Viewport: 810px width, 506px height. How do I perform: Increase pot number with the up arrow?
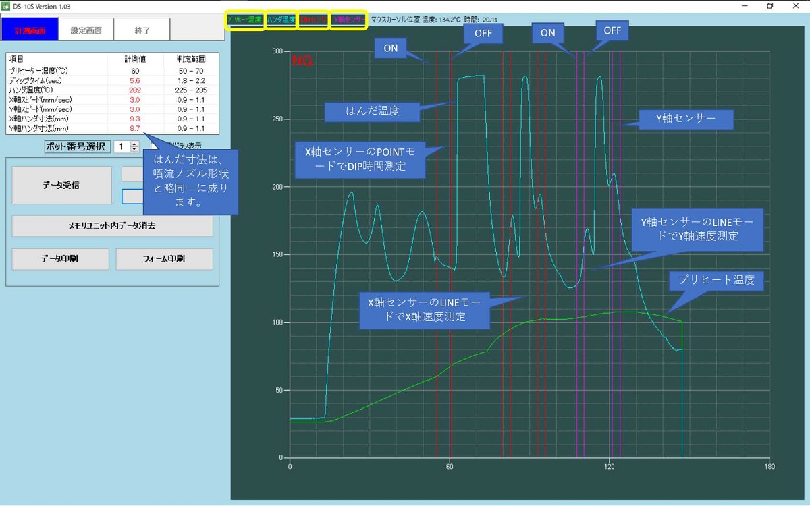(x=134, y=144)
